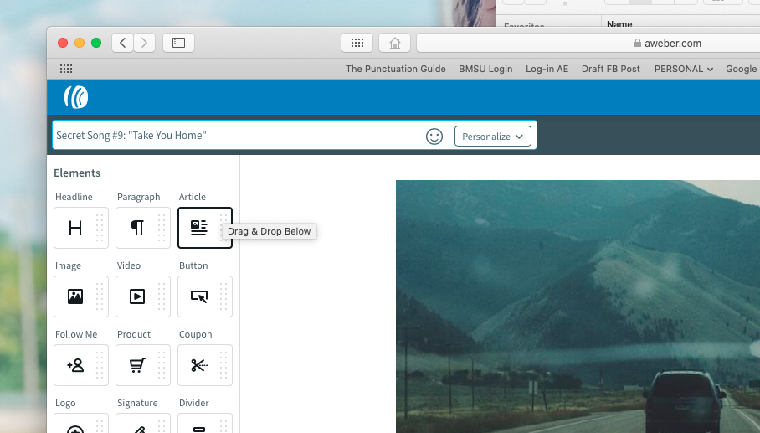Open the Google bookmark

click(x=742, y=69)
